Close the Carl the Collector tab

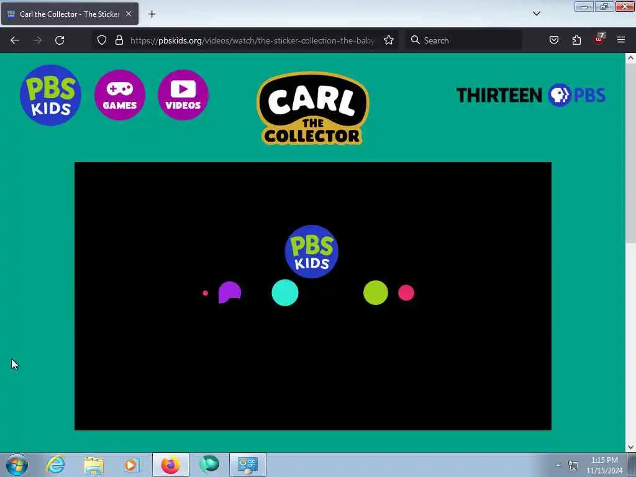[129, 14]
